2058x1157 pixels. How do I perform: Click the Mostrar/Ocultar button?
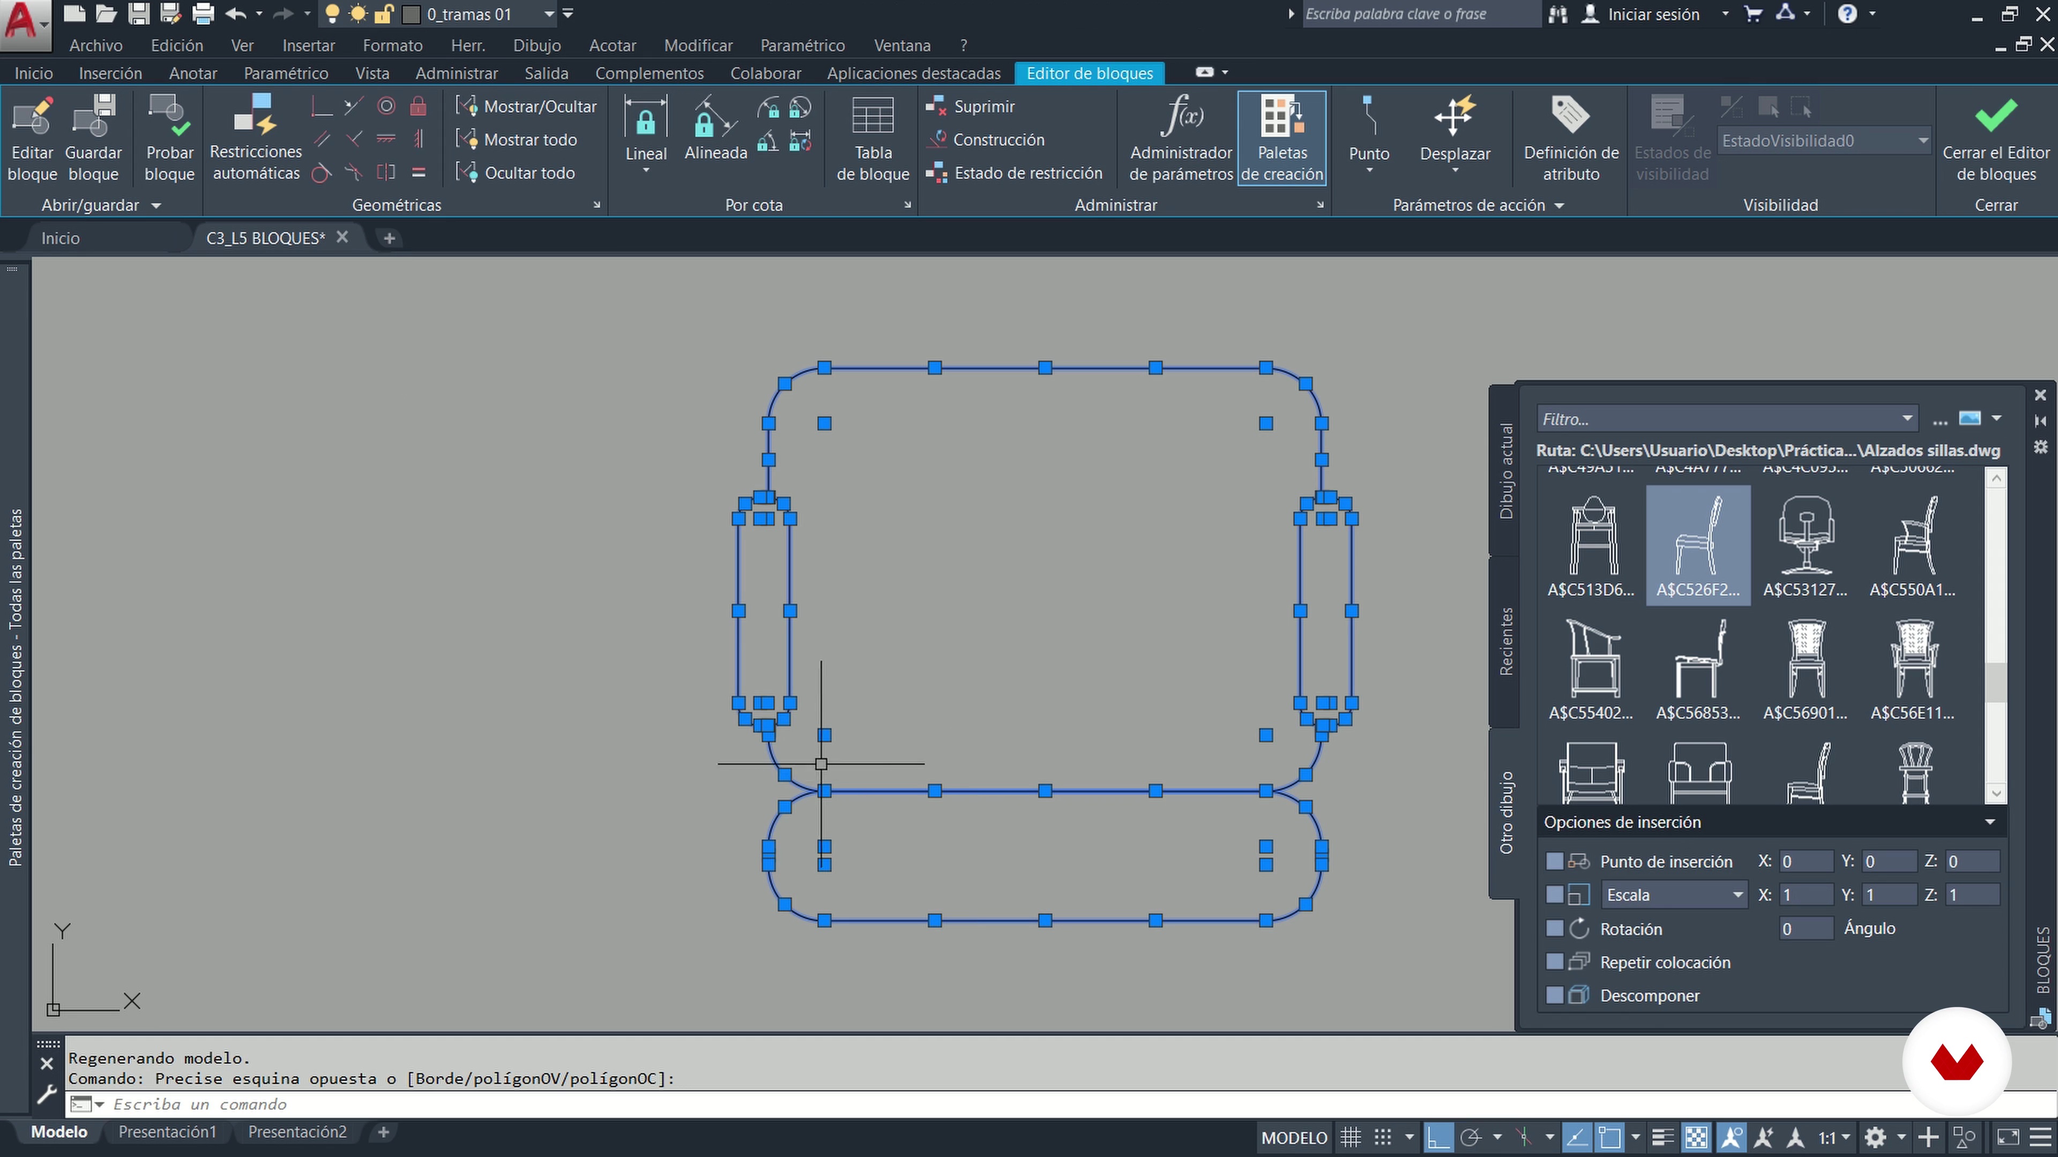click(x=526, y=106)
